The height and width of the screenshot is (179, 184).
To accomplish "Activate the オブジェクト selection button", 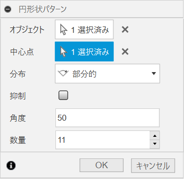I will (x=84, y=29).
